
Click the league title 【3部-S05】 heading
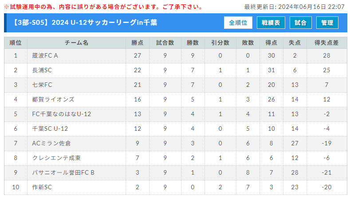point(85,23)
